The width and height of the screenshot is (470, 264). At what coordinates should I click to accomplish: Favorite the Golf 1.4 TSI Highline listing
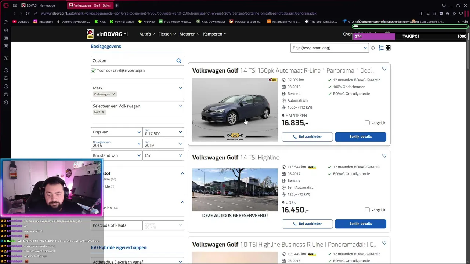pos(384,156)
